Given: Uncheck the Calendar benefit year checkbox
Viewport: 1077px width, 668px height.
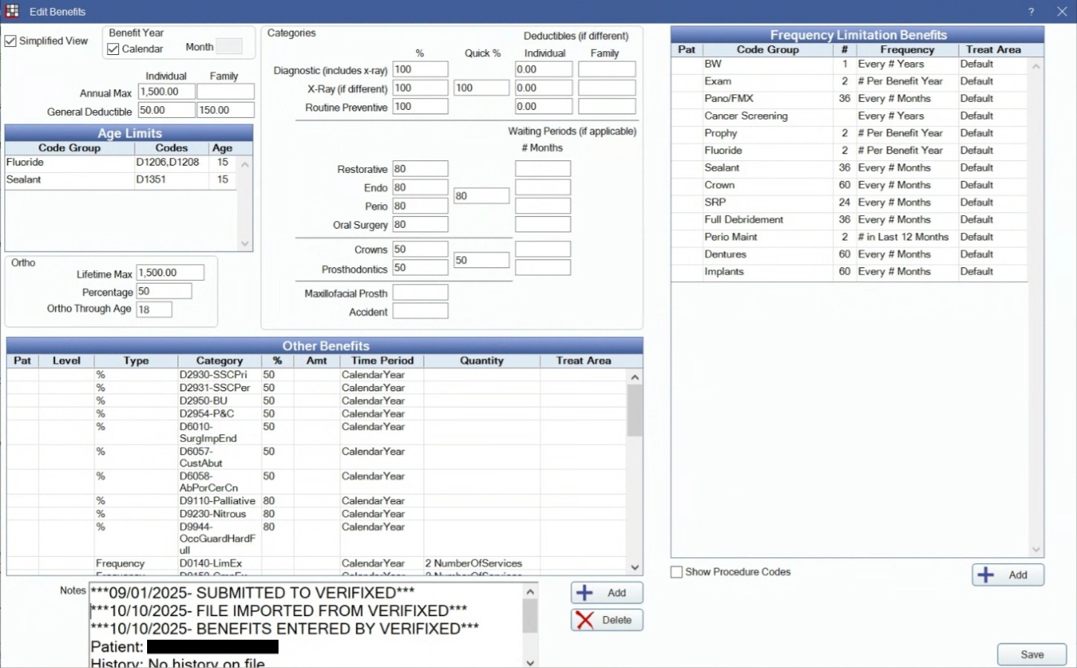Looking at the screenshot, I should (114, 49).
